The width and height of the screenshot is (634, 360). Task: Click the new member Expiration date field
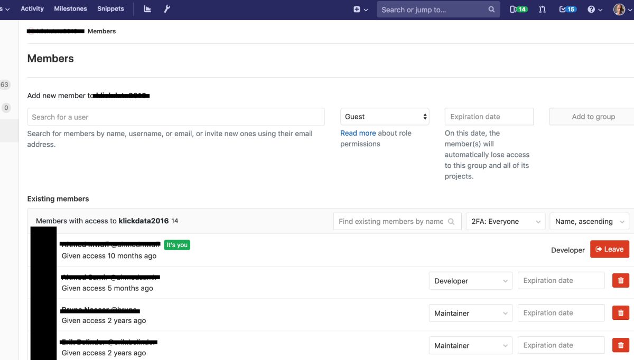489,117
